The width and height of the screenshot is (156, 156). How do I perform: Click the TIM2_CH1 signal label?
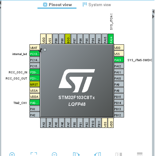click(x=20, y=103)
